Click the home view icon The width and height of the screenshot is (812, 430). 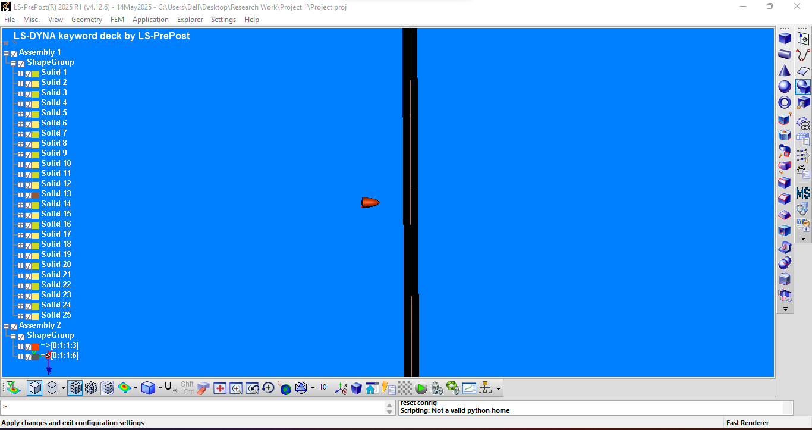[372, 388]
